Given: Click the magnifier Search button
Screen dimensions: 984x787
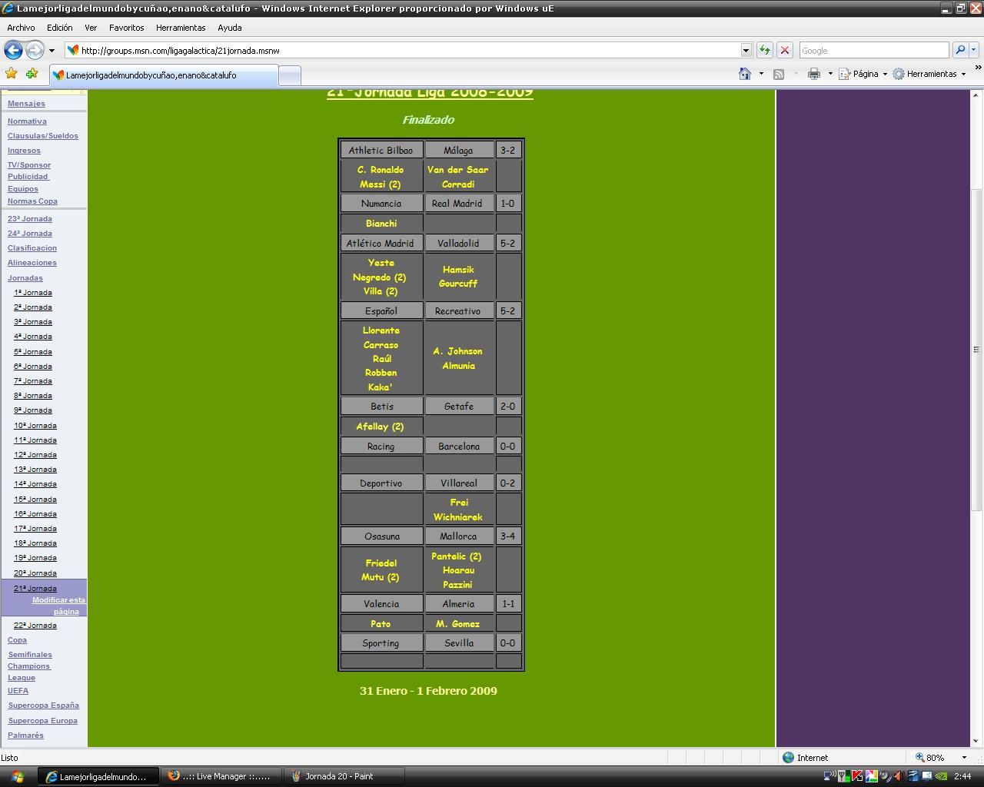Looking at the screenshot, I should 959,50.
